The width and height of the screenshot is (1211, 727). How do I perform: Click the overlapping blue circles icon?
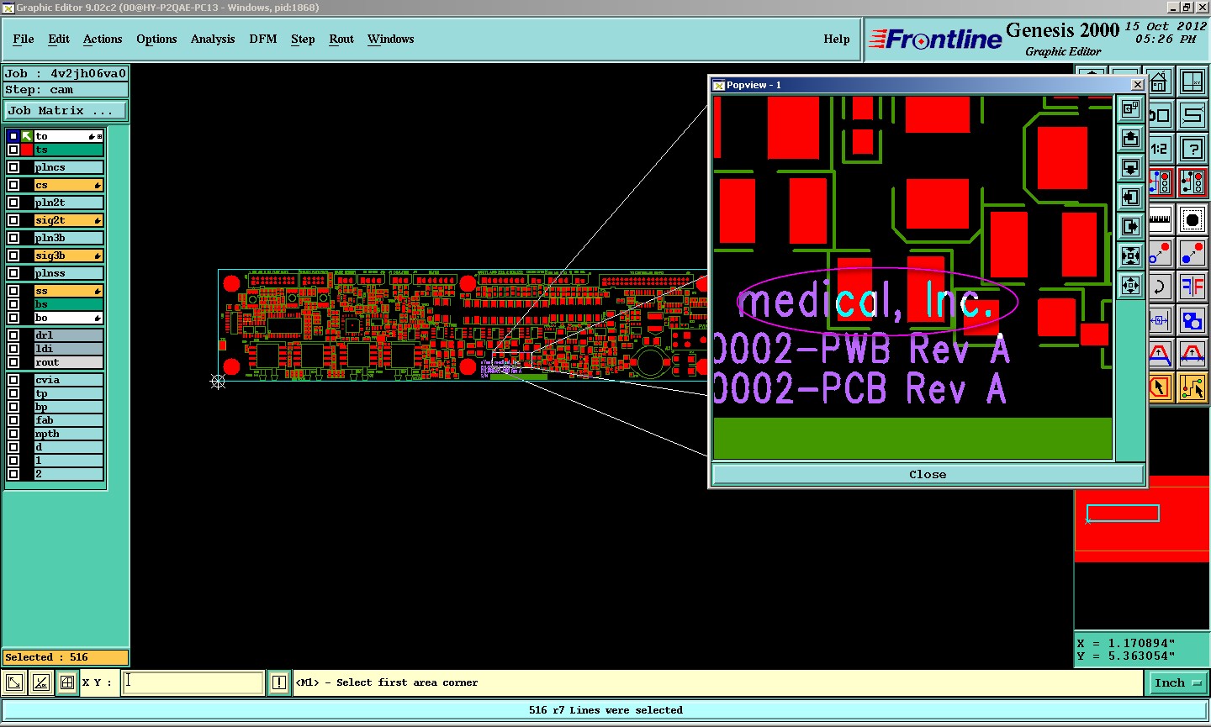point(1192,320)
